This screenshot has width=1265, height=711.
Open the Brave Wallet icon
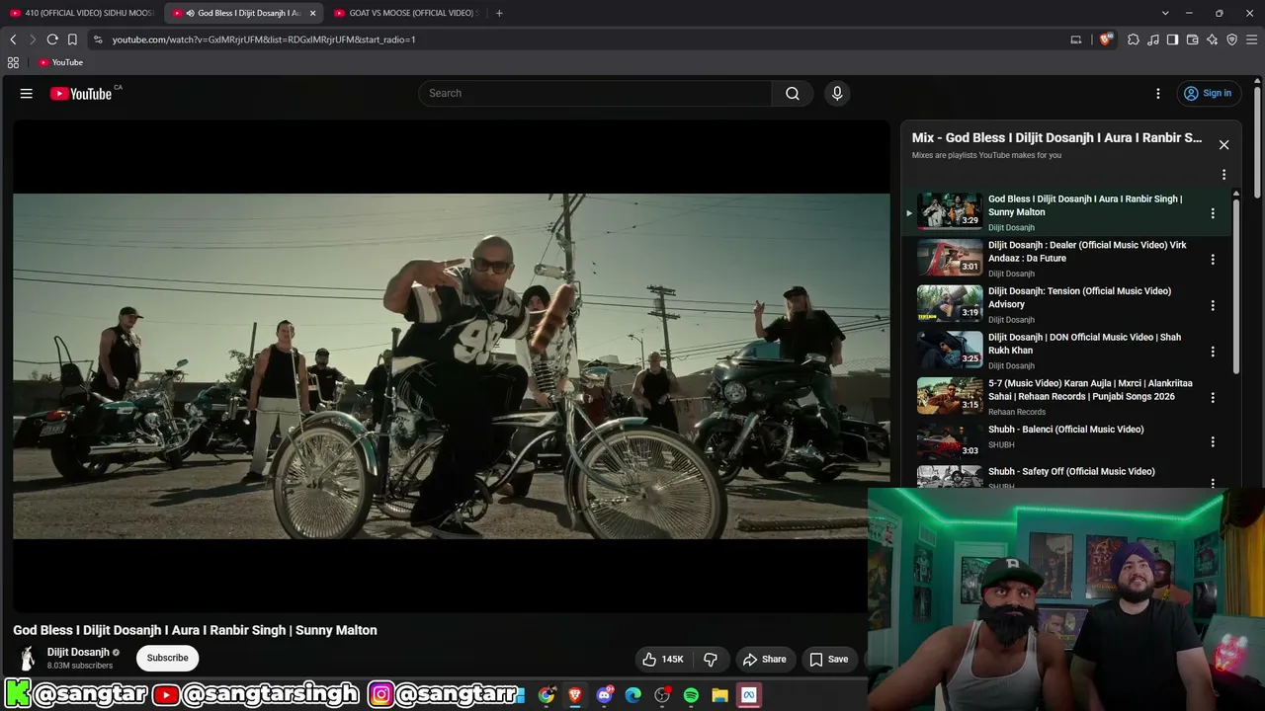pos(1192,39)
